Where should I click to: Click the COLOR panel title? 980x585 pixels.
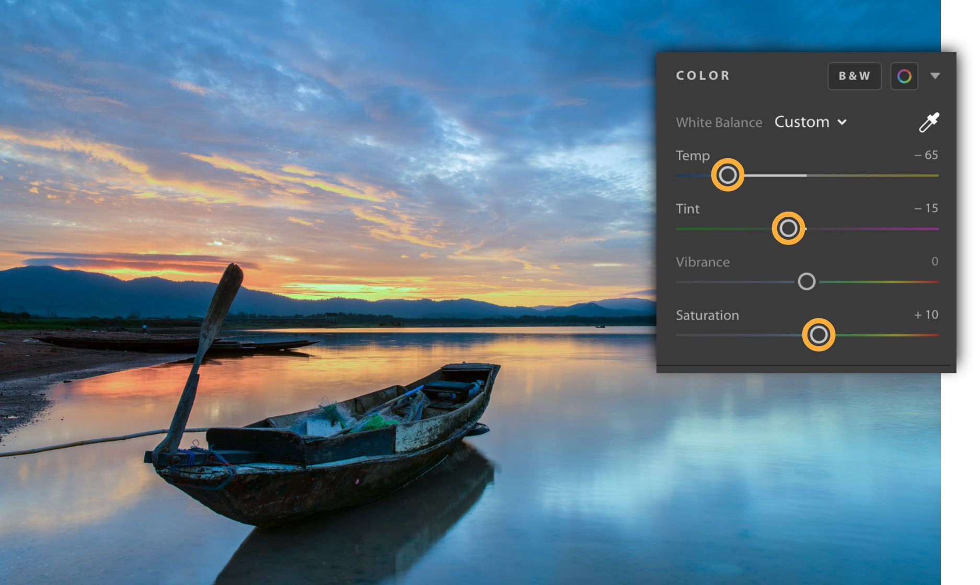(702, 75)
